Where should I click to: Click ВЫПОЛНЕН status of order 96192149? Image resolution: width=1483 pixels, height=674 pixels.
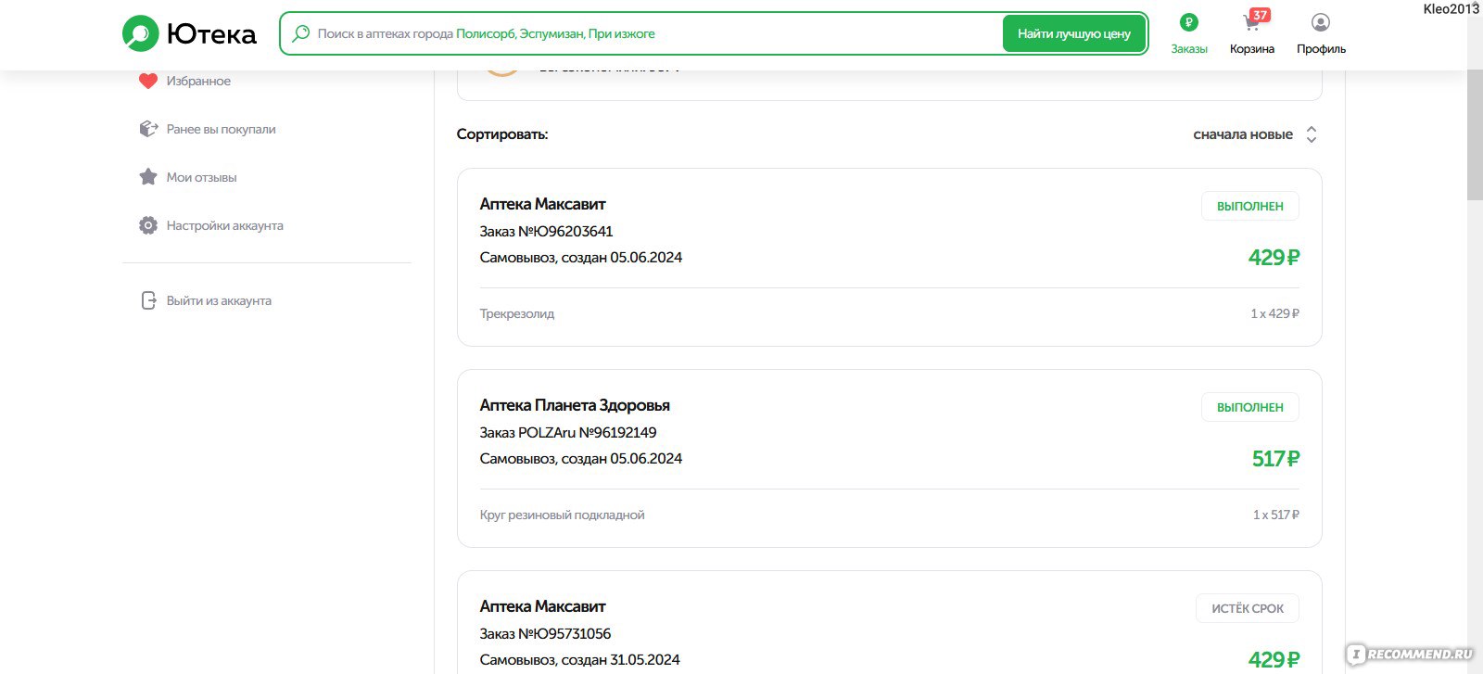tap(1250, 407)
